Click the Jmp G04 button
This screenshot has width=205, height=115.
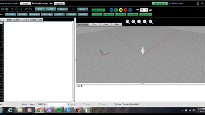click(121, 14)
